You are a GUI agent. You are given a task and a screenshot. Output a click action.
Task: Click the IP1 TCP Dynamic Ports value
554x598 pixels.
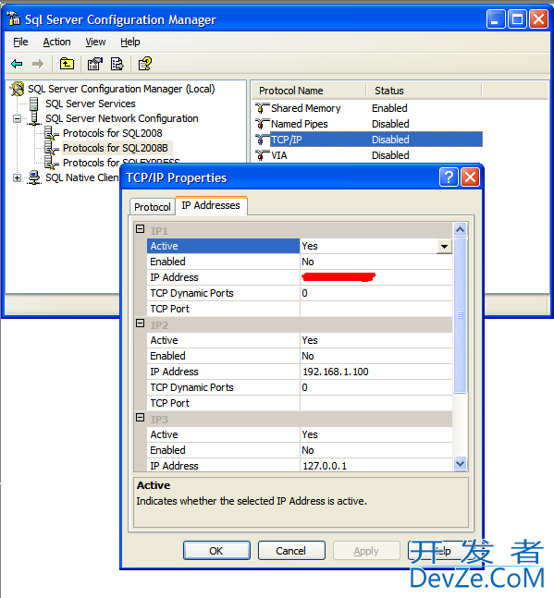tap(375, 293)
